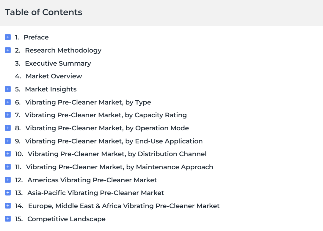This screenshot has height=231, width=323.
Task: Select the Preface chapter title
Action: [36, 37]
